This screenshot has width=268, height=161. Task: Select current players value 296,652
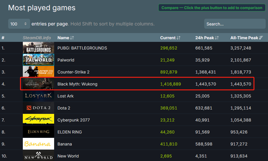point(169,48)
